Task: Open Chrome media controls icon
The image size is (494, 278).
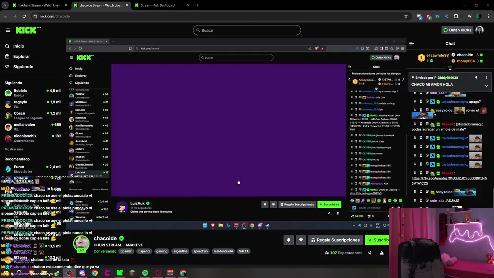Action: 470,16
